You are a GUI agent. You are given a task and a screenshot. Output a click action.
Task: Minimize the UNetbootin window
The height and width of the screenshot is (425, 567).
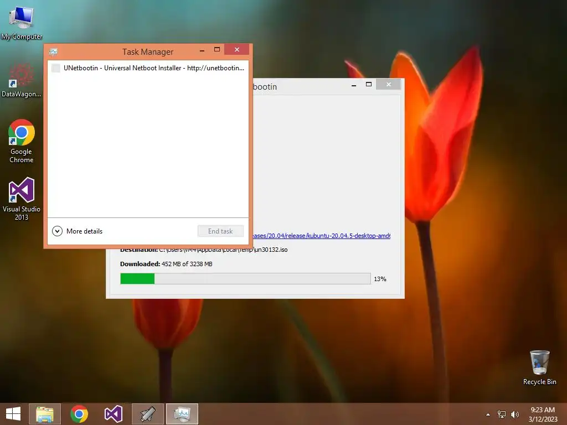(x=354, y=85)
